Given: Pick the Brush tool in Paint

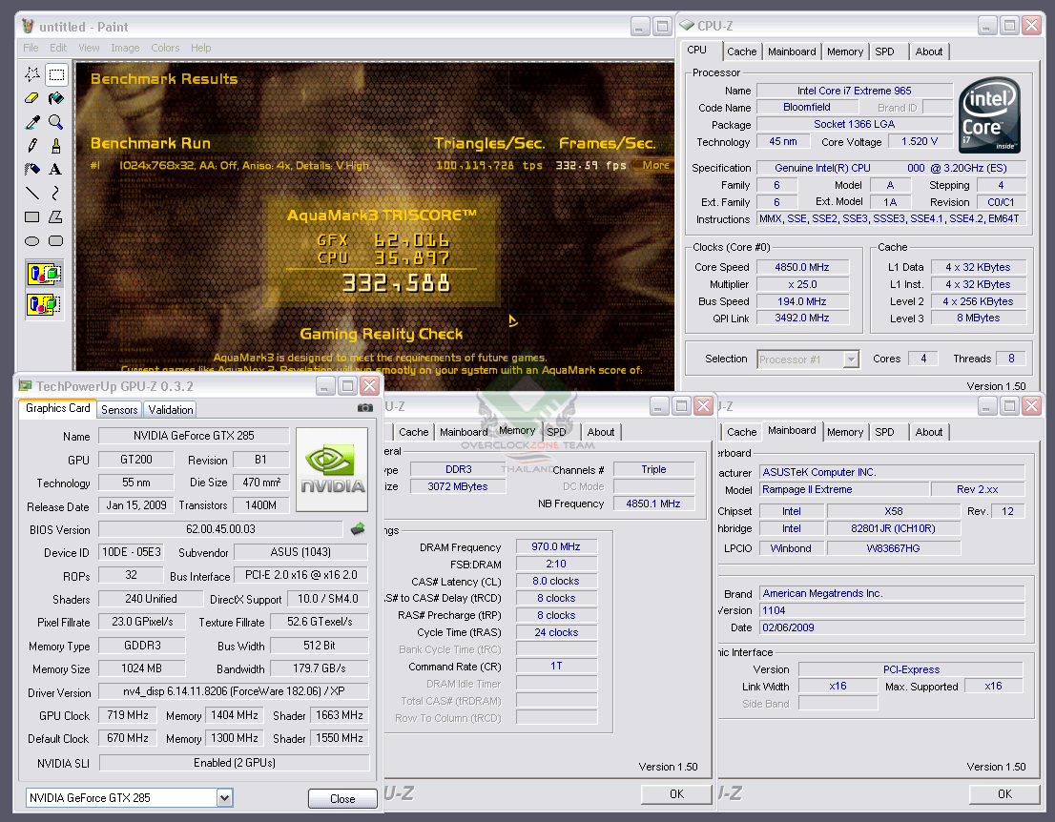Looking at the screenshot, I should coord(56,145).
